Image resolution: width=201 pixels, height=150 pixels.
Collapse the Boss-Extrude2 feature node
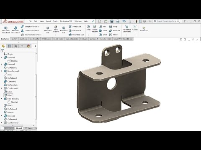coord(2,99)
